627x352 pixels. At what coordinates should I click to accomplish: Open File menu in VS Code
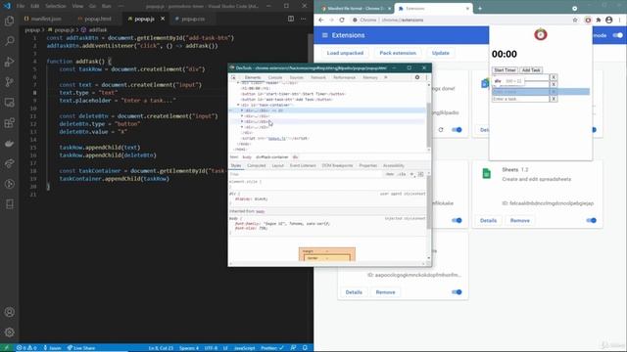(x=21, y=7)
